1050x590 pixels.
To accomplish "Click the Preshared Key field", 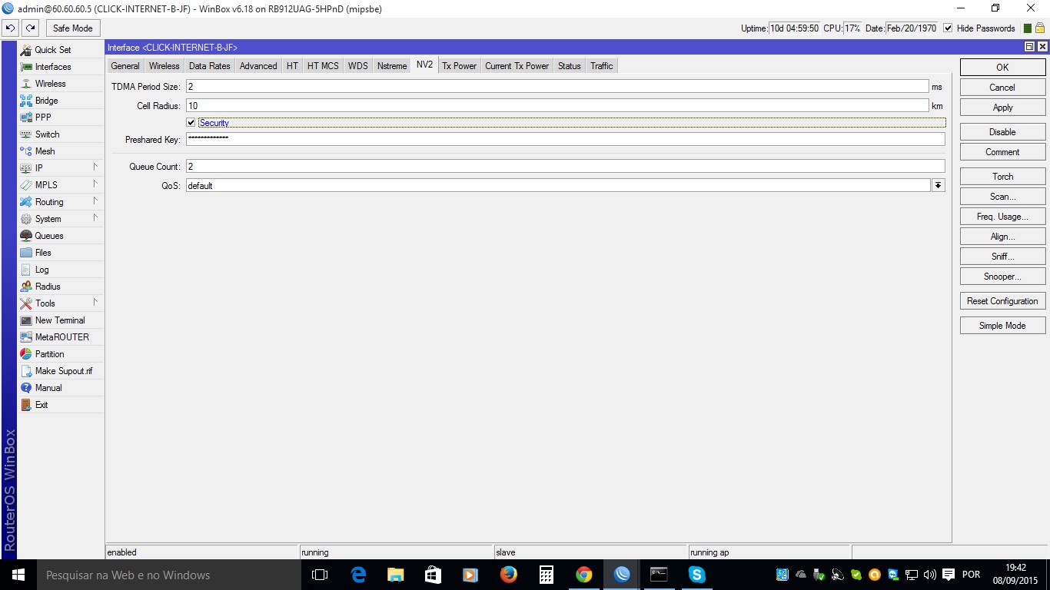I will pyautogui.click(x=565, y=139).
